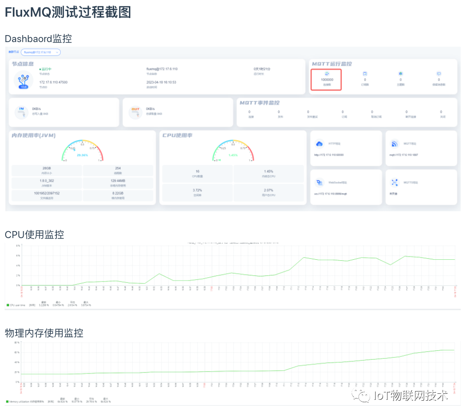Screen dimensions: 463x416
Task: Click the retained messages icon (保留消息数)
Action: click(x=439, y=73)
